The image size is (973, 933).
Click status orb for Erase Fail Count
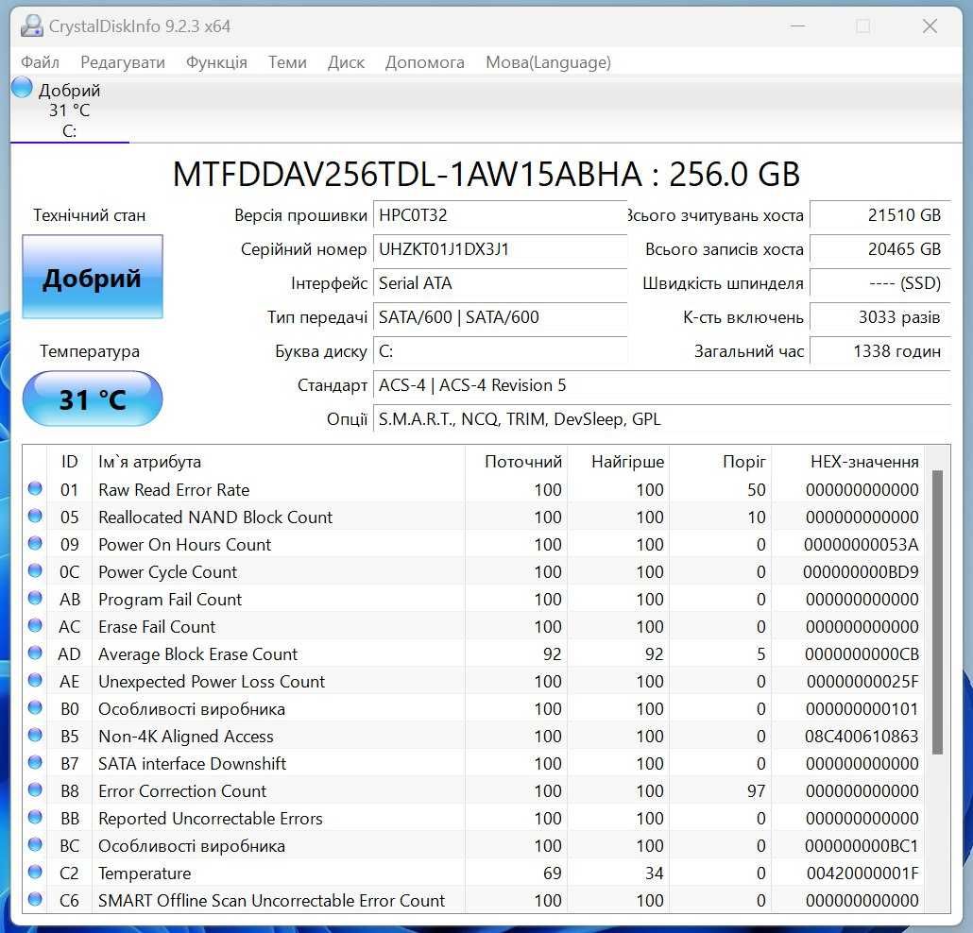point(35,625)
